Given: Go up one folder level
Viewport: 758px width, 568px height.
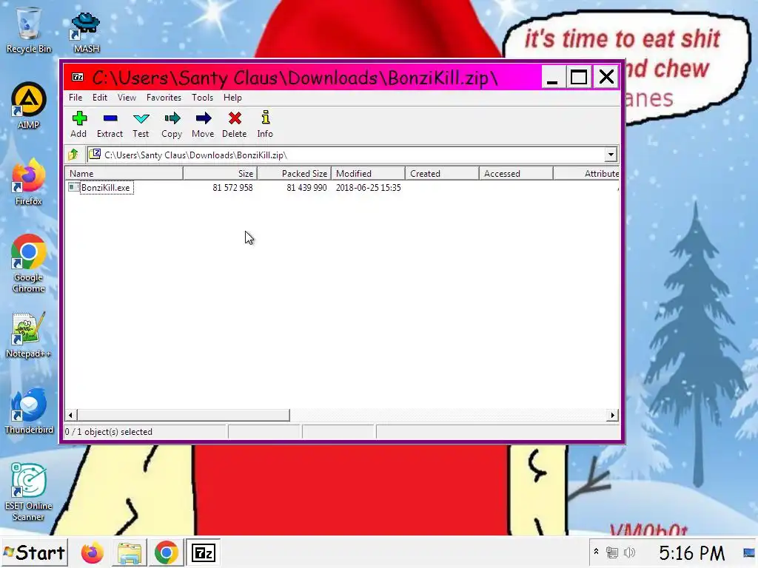Looking at the screenshot, I should pyautogui.click(x=73, y=155).
